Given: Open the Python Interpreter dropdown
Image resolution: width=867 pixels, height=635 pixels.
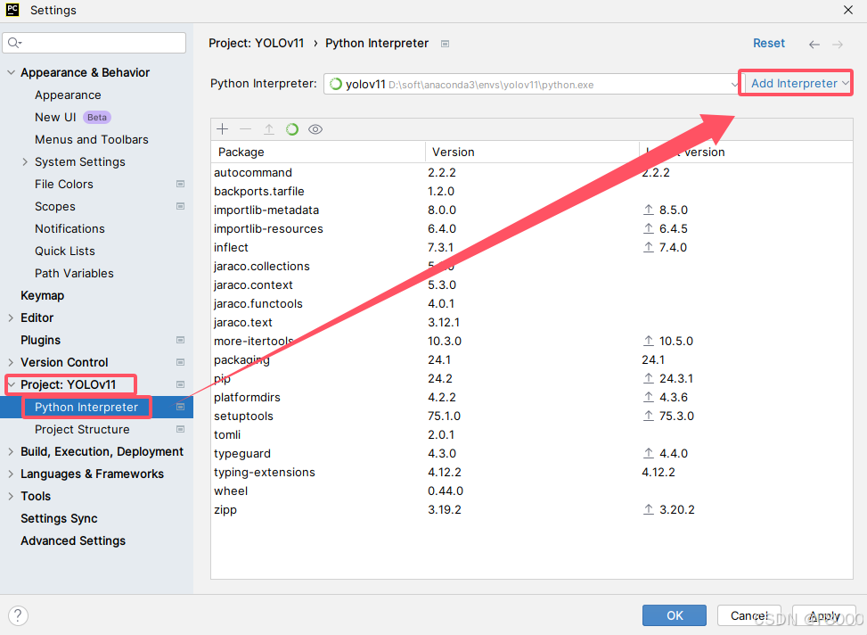Looking at the screenshot, I should [532, 84].
